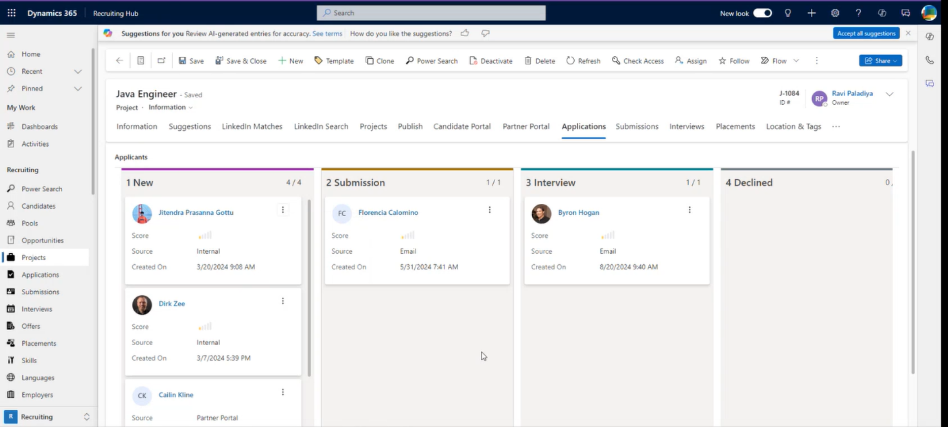948x427 pixels.
Task: Open the Recruiting area switcher
Action: [47, 417]
